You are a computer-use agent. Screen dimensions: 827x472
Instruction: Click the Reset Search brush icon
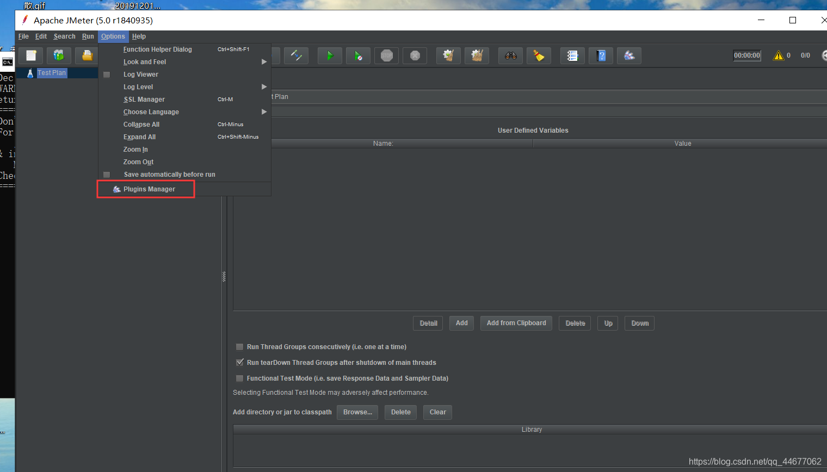539,55
